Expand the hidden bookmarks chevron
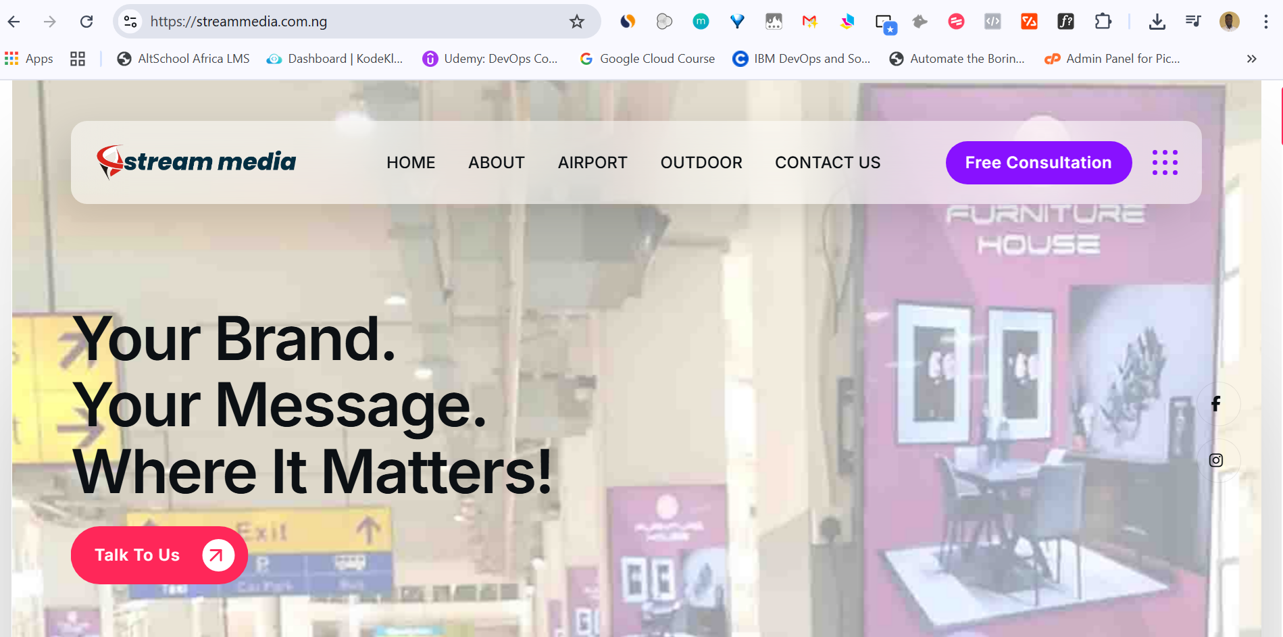Image resolution: width=1283 pixels, height=637 pixels. click(x=1251, y=59)
